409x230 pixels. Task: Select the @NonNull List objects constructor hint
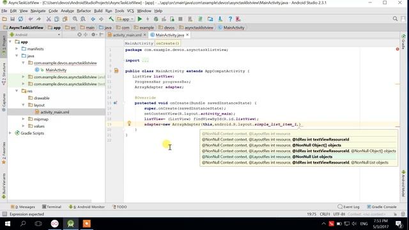click(298, 157)
